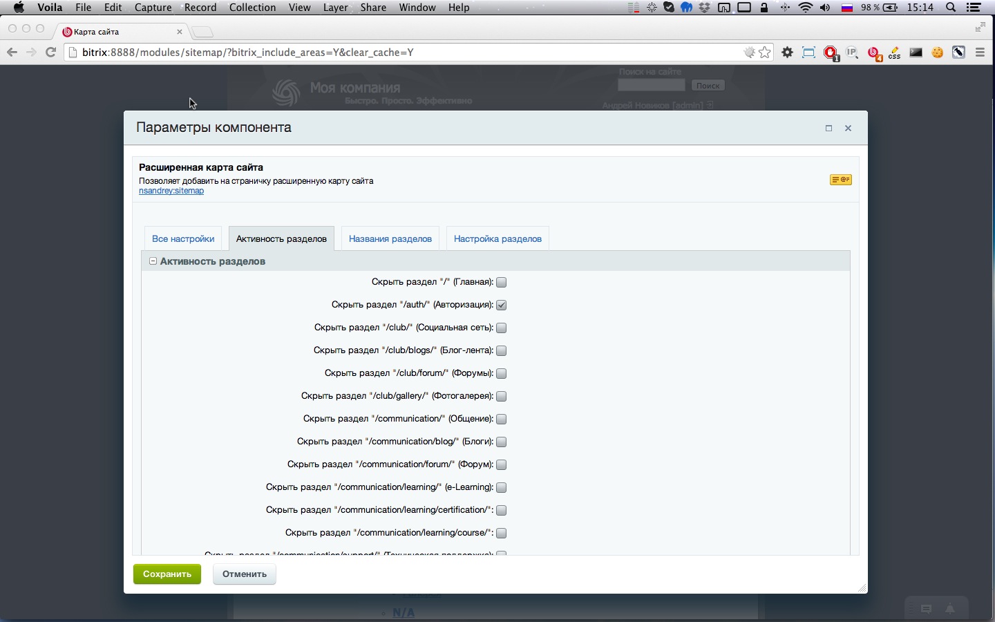The image size is (995, 622).
Task: Click the browser address bar URL field
Action: [401, 53]
